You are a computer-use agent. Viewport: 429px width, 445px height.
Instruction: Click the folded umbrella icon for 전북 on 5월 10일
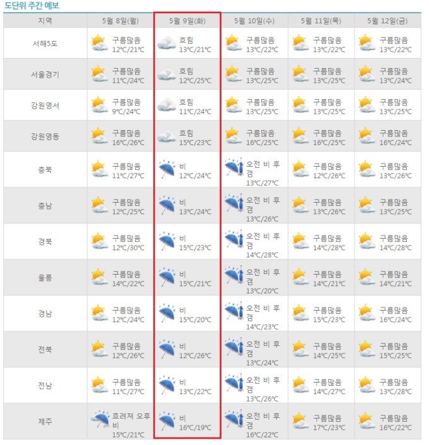234,347
